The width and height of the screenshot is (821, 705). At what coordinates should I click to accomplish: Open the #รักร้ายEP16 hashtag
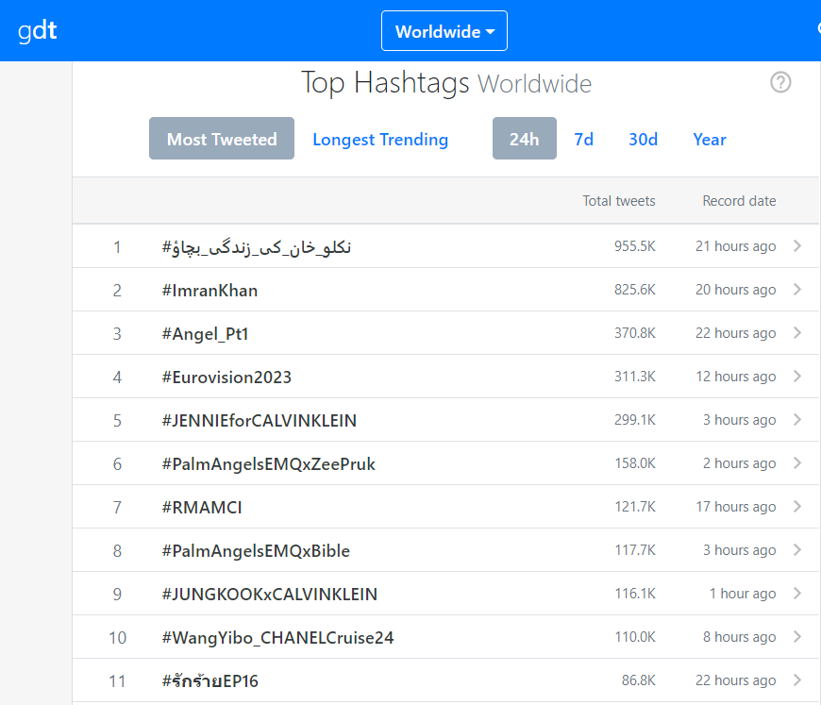pos(209,680)
